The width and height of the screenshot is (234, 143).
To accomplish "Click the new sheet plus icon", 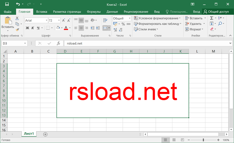I will (x=45, y=134).
